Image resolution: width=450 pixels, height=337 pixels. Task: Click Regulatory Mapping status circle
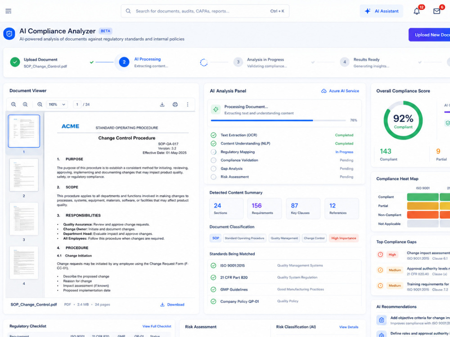click(213, 152)
